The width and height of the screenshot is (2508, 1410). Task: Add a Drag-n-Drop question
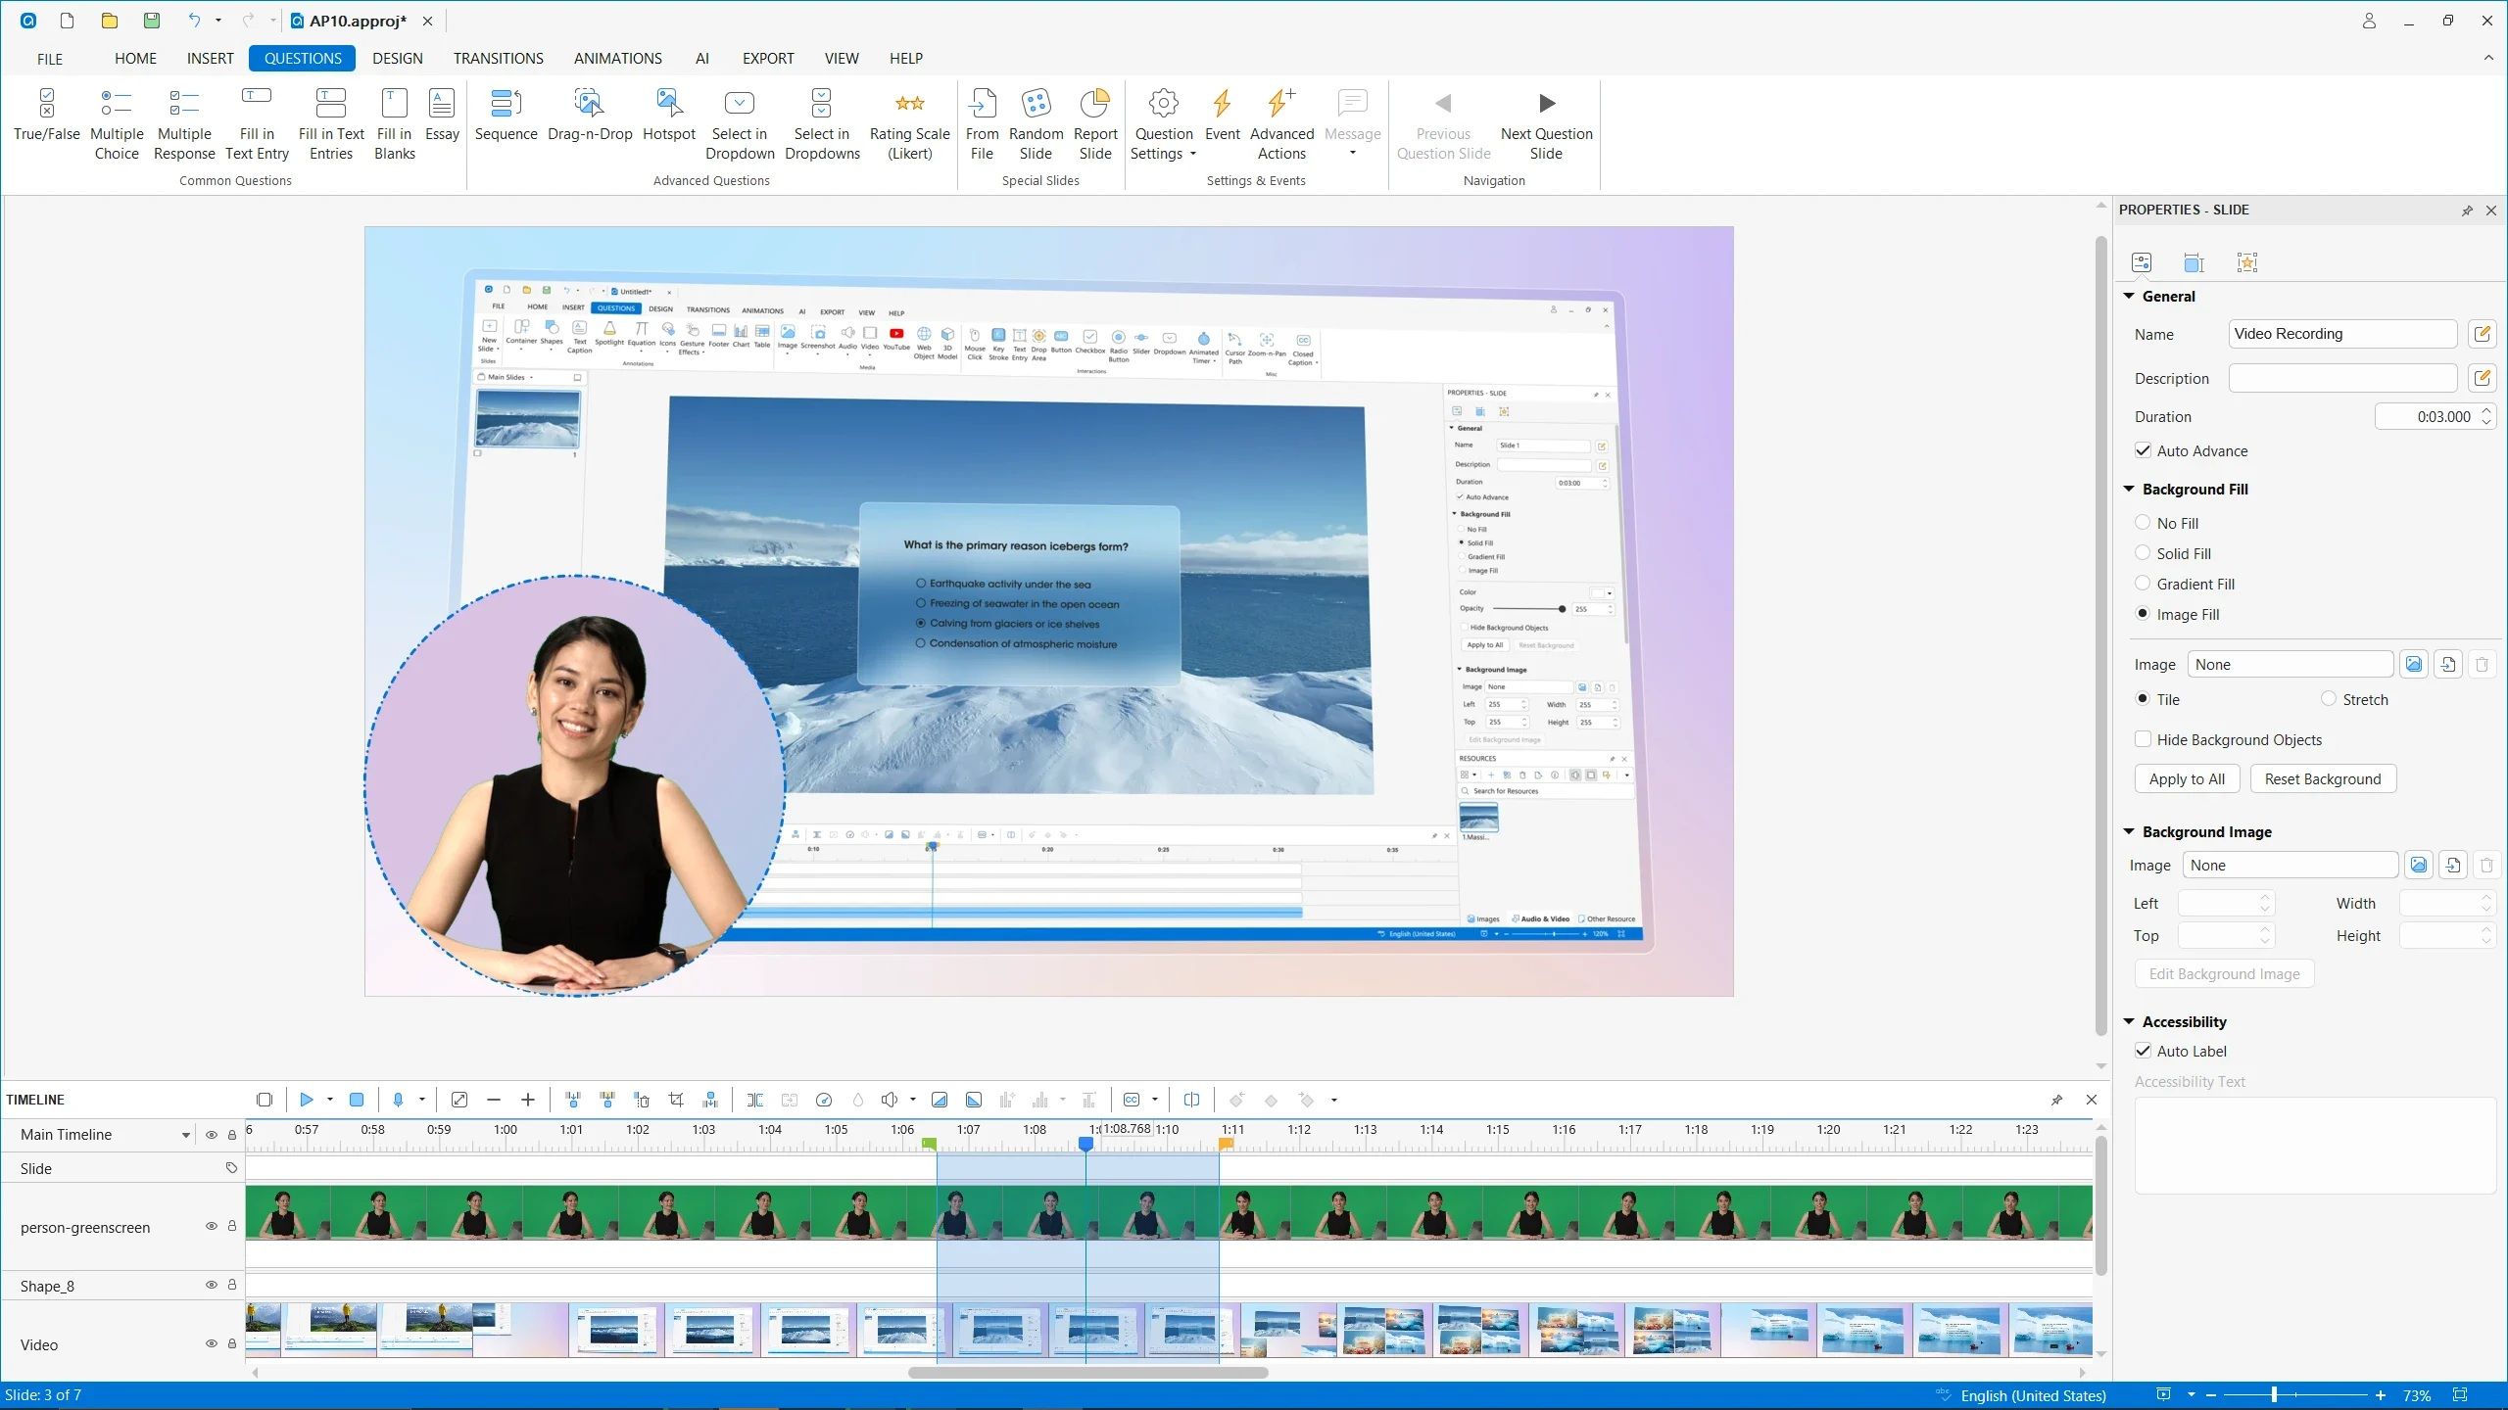pyautogui.click(x=590, y=116)
